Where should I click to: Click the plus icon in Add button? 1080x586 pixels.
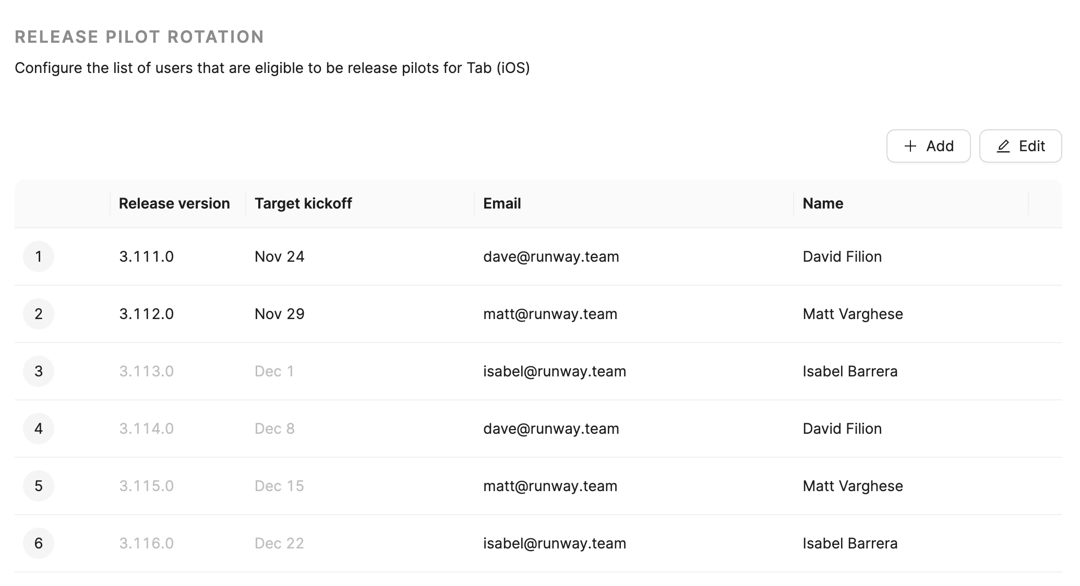click(910, 146)
